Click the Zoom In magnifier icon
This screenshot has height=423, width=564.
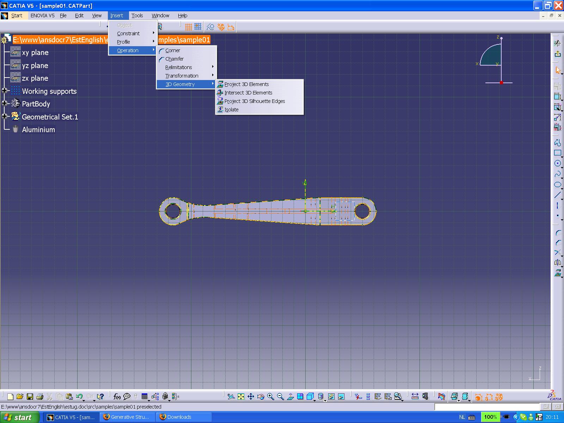[270, 397]
